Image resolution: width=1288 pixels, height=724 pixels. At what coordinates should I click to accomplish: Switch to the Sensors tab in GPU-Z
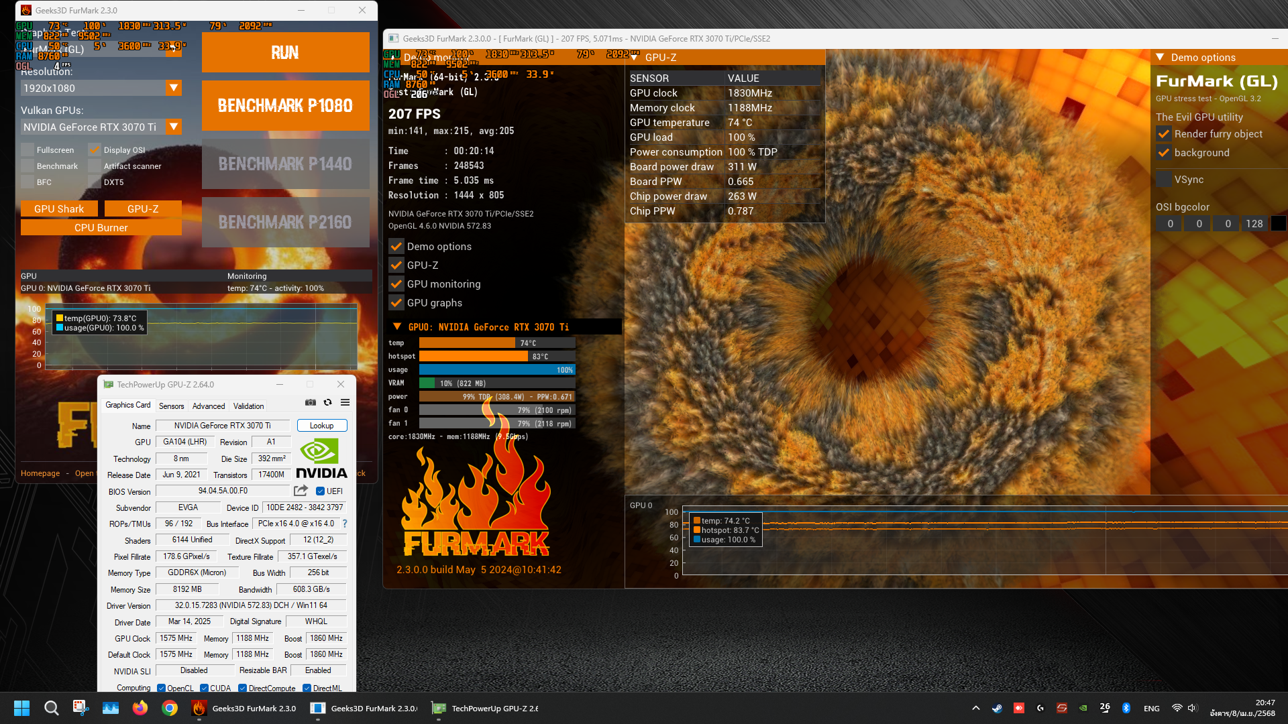tap(171, 406)
